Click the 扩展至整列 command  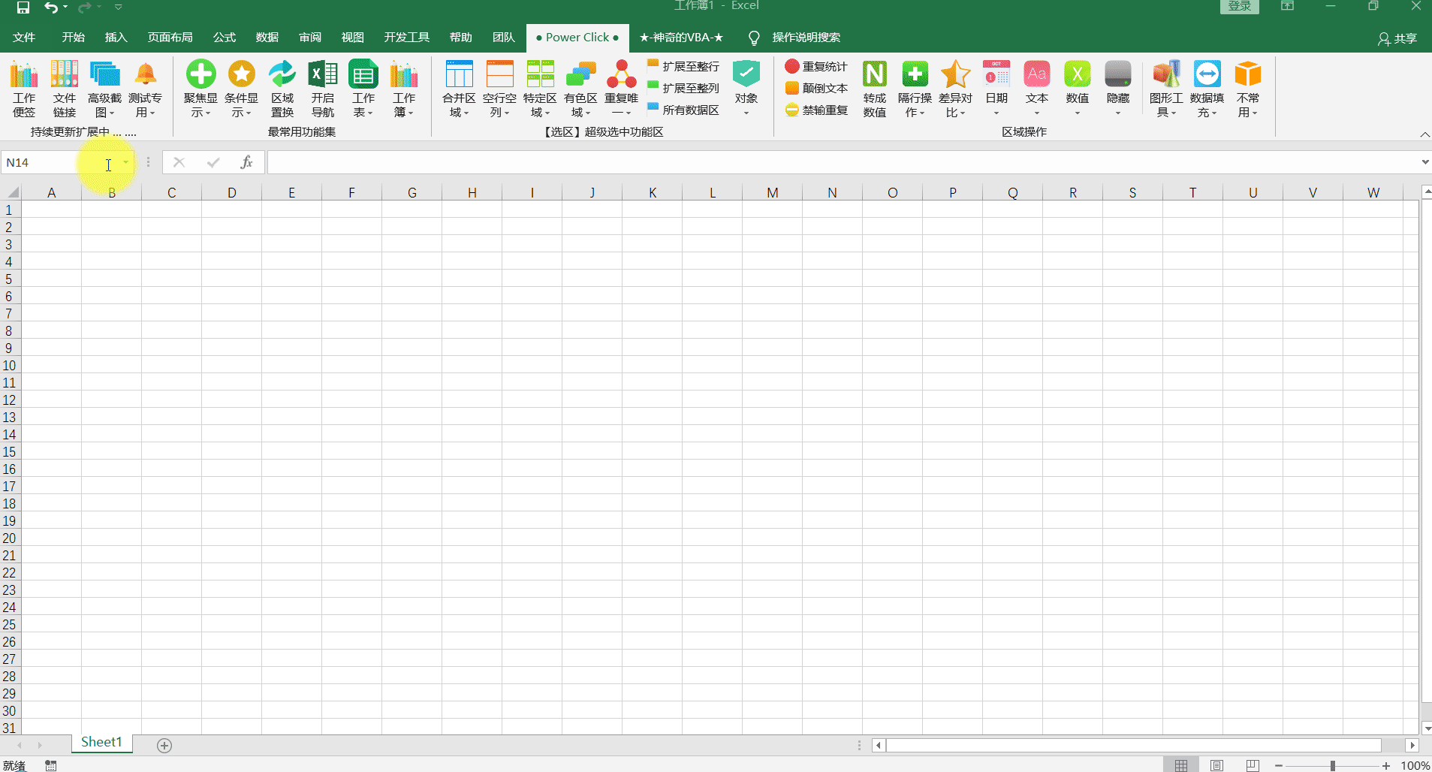coord(683,88)
